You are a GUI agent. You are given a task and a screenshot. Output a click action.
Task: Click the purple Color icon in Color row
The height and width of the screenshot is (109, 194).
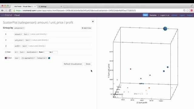6,58
